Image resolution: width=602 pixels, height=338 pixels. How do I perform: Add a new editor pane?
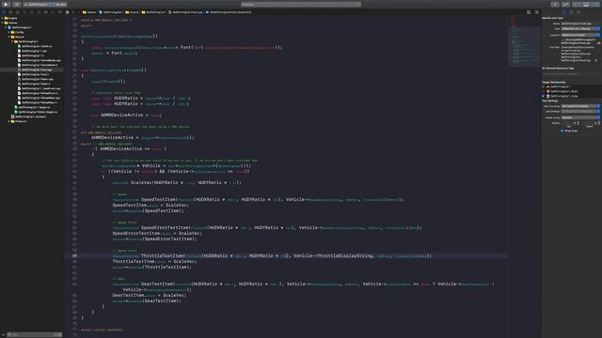tap(537, 12)
